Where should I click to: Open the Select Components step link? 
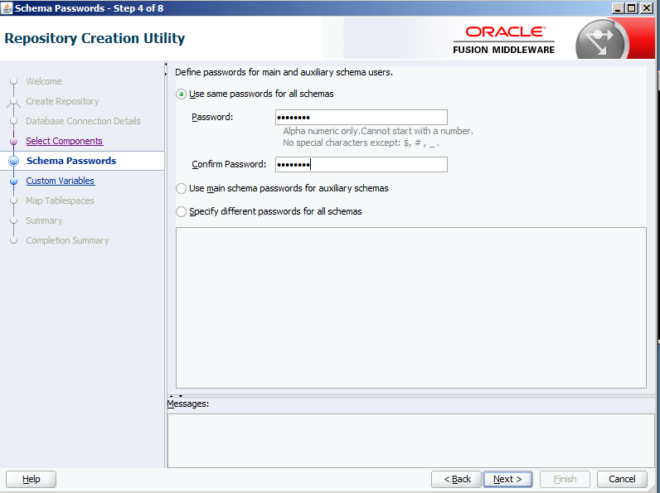point(64,142)
